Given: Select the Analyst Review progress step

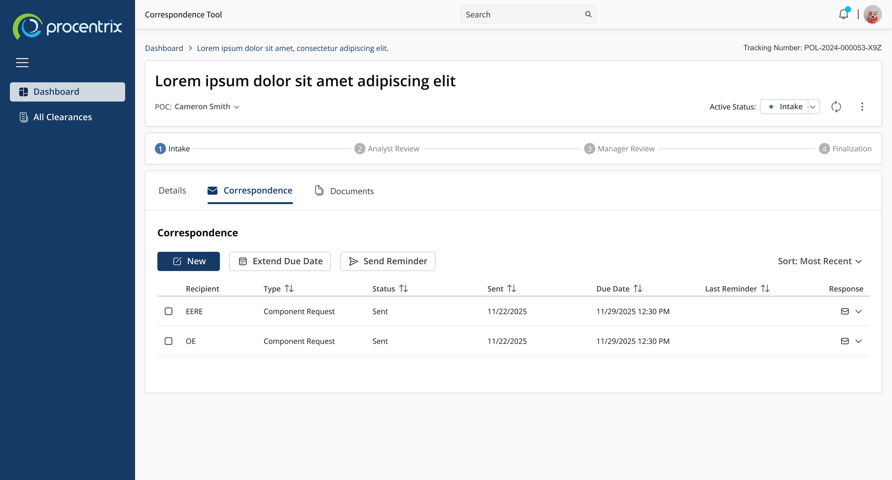Looking at the screenshot, I should [x=387, y=149].
